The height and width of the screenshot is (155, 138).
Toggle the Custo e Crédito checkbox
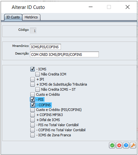33,95
